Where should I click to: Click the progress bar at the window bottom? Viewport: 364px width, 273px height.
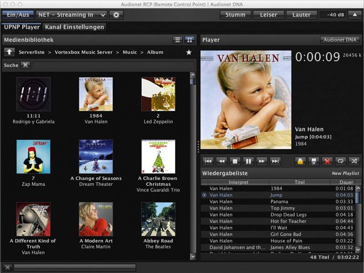(x=75, y=268)
